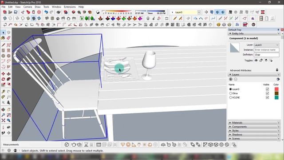284x160 pixels.
Task: Delete layer with the minus icon
Action: point(236,79)
